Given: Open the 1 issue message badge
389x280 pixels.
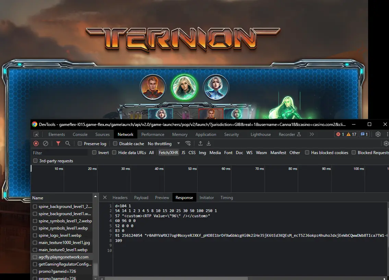Looking at the screenshot, I should pos(364,134).
